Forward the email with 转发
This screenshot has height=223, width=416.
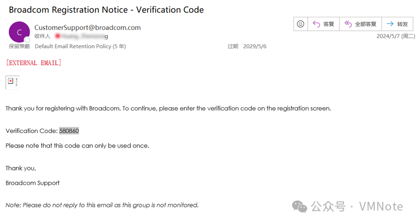[x=397, y=24]
